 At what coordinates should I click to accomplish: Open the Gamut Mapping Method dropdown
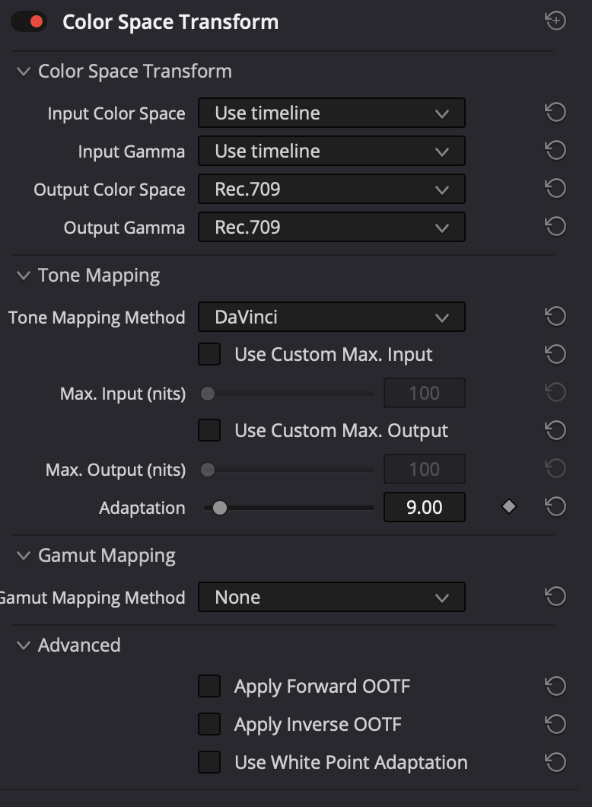[x=332, y=597]
